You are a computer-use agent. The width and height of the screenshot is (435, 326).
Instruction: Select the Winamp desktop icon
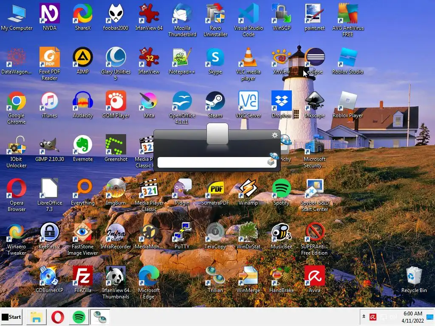point(248,192)
